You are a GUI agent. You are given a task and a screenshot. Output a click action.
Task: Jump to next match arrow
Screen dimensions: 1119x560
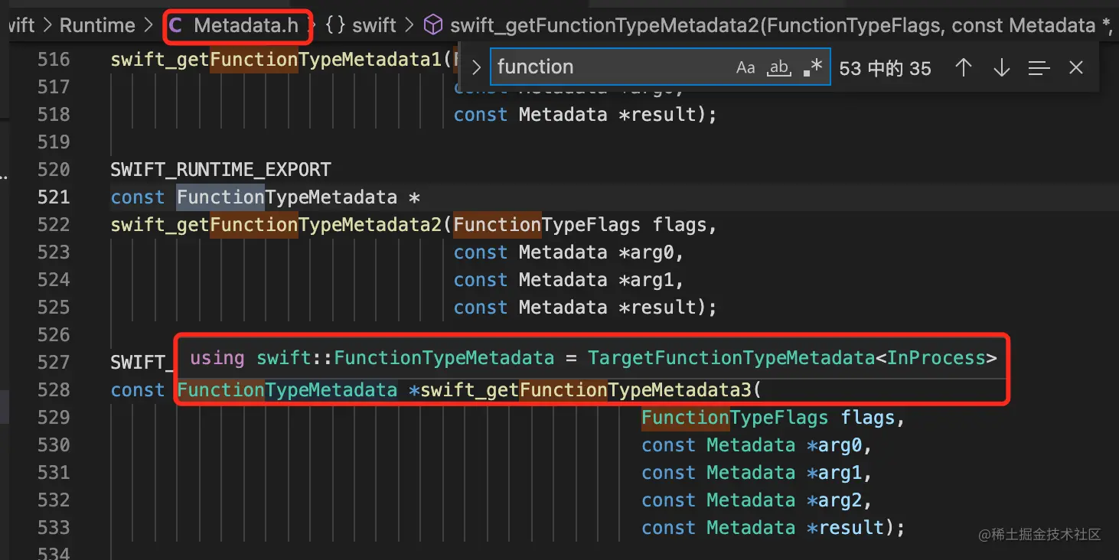[1001, 68]
